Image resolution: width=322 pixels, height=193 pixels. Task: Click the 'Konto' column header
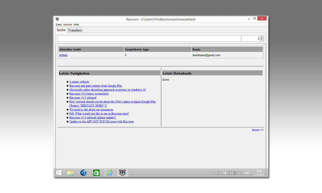(227, 50)
